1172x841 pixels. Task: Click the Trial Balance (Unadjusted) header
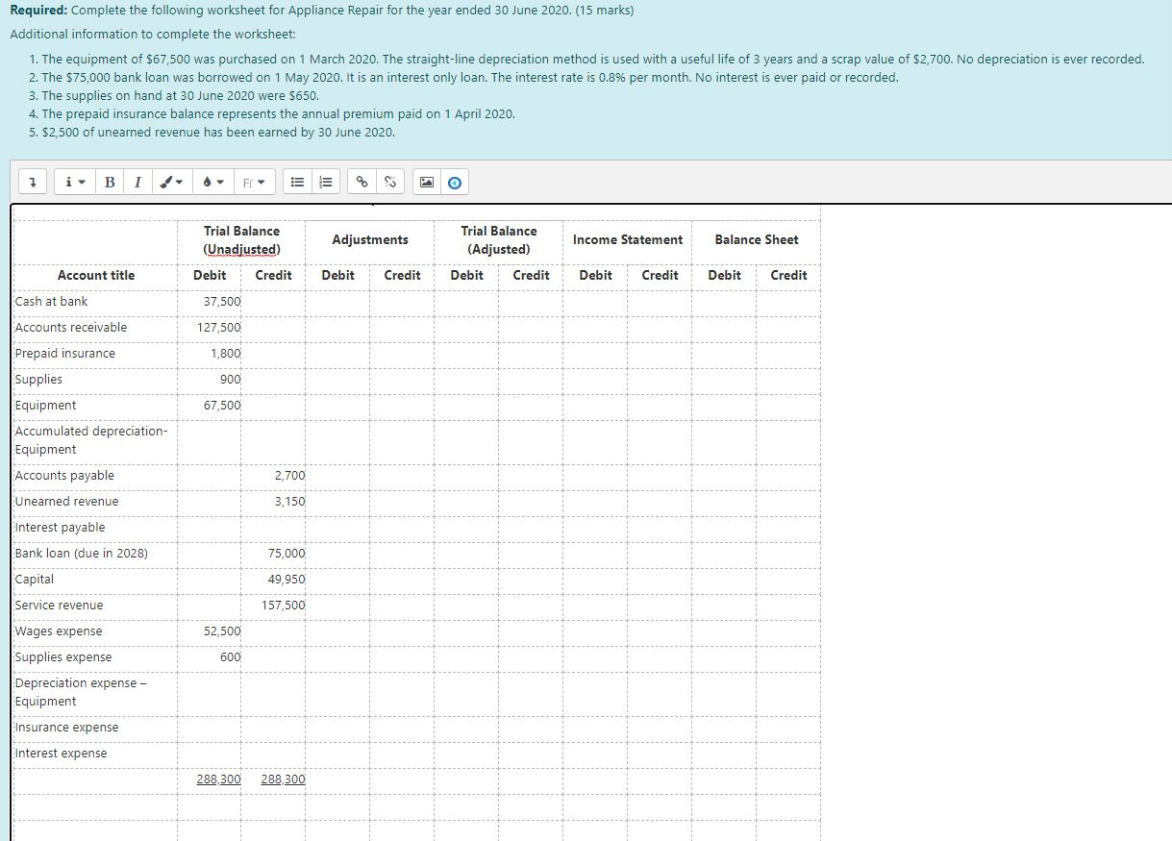pos(241,240)
